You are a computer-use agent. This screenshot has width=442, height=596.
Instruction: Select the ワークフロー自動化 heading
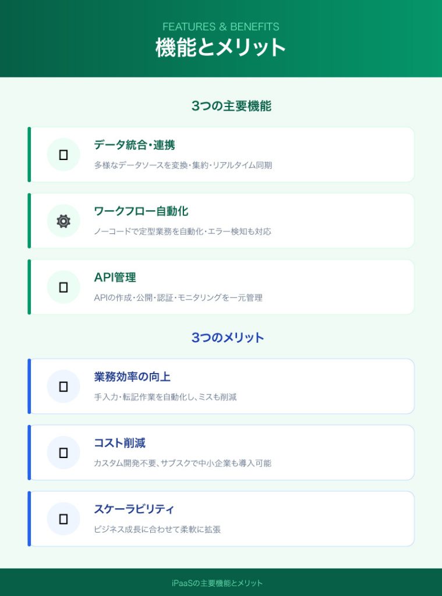click(141, 211)
